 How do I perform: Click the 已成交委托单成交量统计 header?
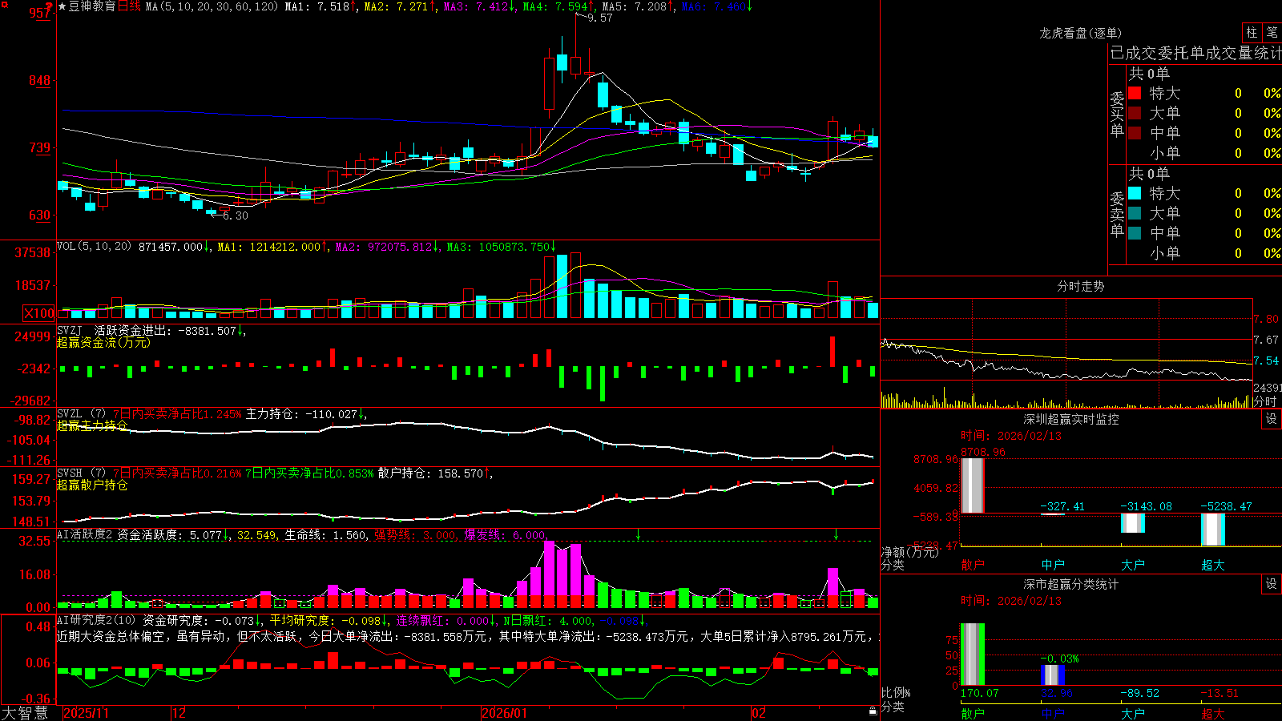pyautogui.click(x=1195, y=53)
